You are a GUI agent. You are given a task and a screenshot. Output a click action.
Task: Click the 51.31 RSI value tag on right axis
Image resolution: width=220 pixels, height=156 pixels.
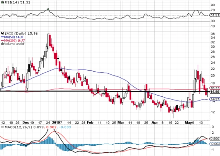tap(214, 15)
